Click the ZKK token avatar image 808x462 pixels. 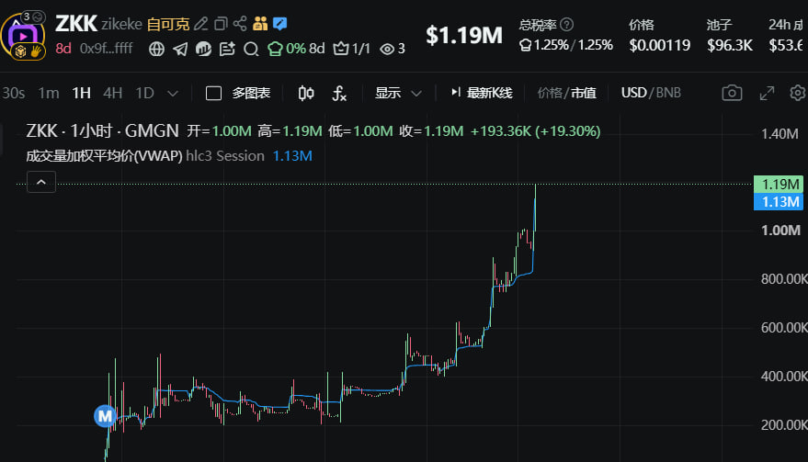coord(23,36)
